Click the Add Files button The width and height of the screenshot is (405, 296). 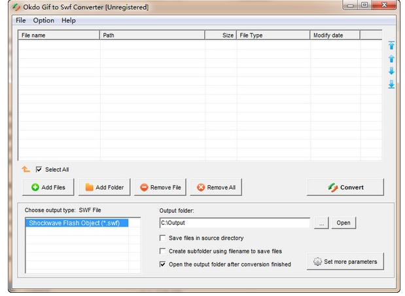point(48,187)
